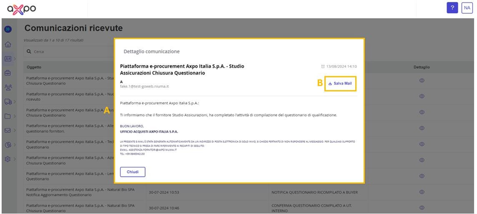Open the help question mark icon

[x=452, y=8]
